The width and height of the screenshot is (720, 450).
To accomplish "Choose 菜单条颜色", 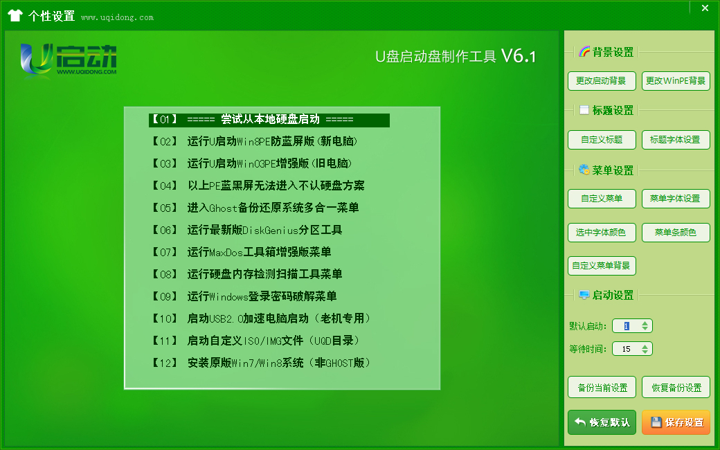I will [676, 233].
